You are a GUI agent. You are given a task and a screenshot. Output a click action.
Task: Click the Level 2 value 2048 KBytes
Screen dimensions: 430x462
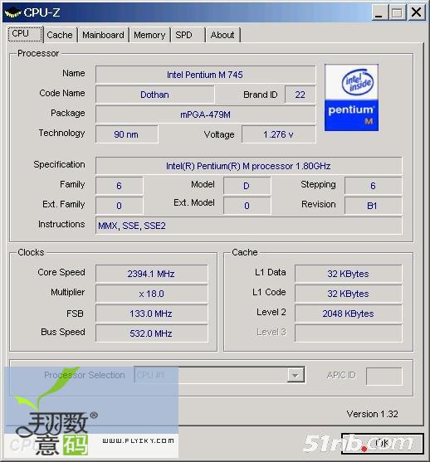tap(349, 314)
